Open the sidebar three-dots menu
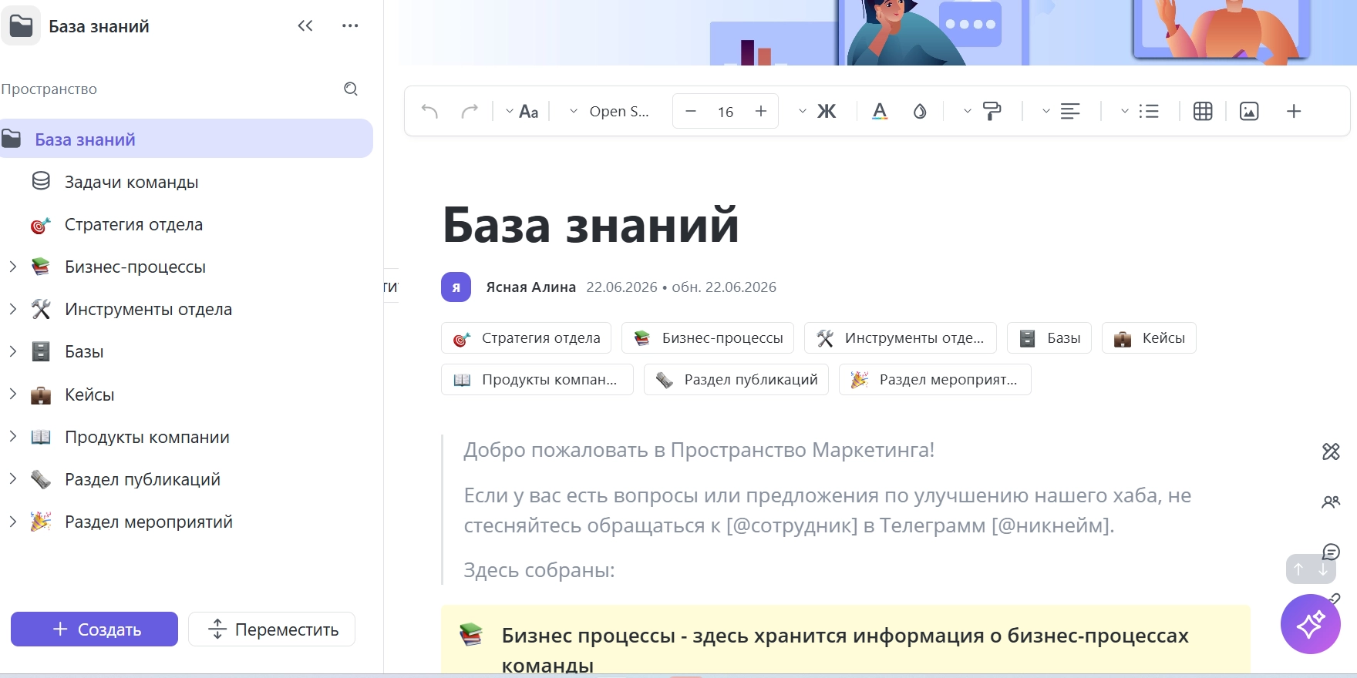 [x=350, y=26]
